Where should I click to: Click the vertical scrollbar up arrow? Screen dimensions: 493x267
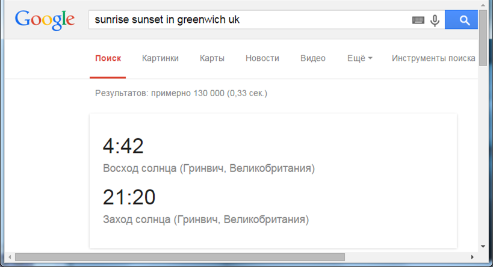click(x=483, y=4)
